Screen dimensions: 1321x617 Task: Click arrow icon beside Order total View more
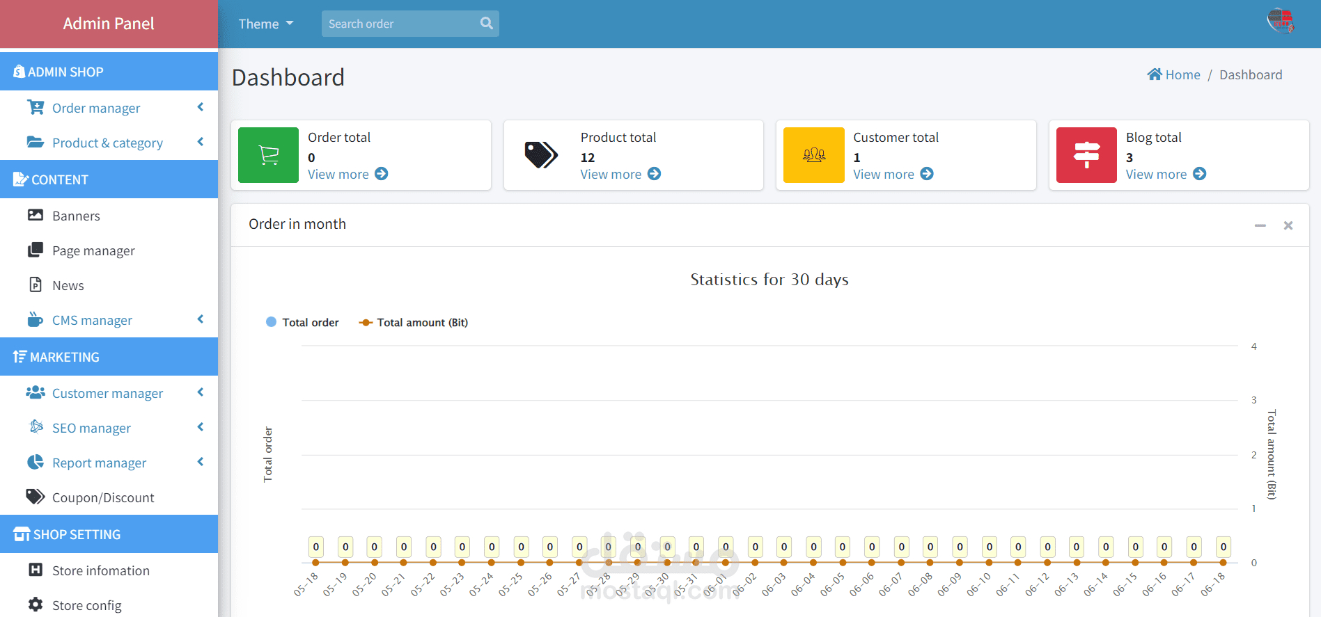coord(382,174)
